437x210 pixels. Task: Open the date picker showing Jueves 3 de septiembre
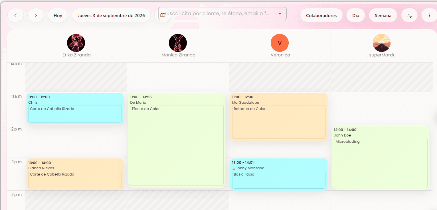point(111,15)
